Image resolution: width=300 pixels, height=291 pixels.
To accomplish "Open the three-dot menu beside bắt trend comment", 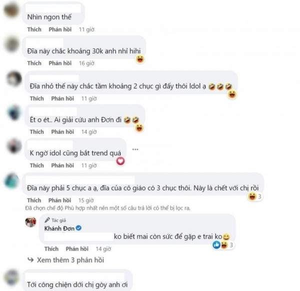I will (x=135, y=149).
